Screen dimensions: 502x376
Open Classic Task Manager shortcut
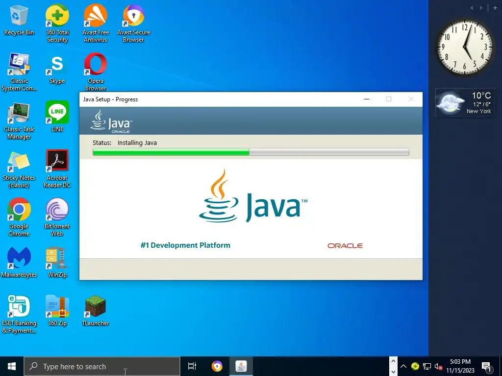pyautogui.click(x=19, y=121)
